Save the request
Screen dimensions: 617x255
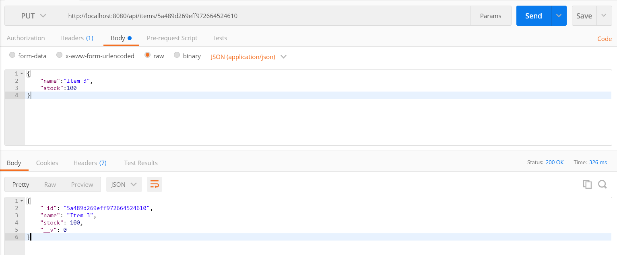[x=584, y=16]
